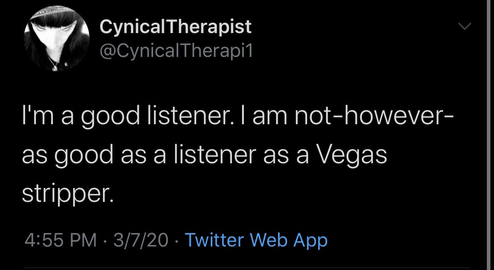Open the CynicalTherapist display name link

pos(175,27)
